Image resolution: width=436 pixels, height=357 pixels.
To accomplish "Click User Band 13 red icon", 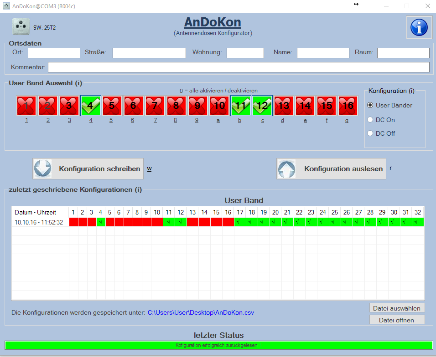I will pyautogui.click(x=283, y=106).
